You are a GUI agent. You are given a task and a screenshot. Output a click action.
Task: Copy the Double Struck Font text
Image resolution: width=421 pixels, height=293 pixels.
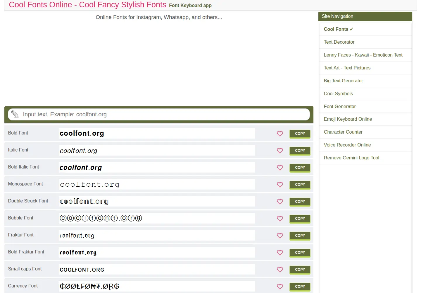point(300,202)
